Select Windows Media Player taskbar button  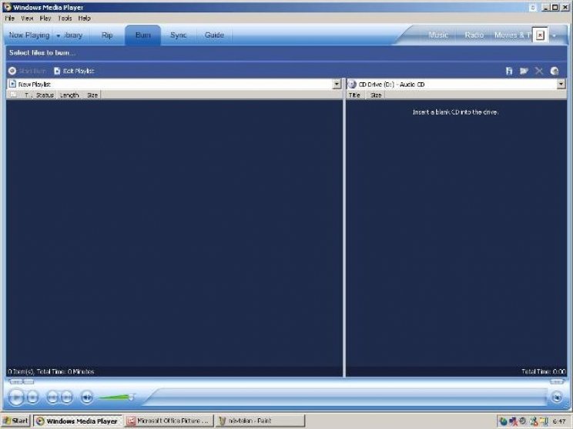(x=78, y=421)
